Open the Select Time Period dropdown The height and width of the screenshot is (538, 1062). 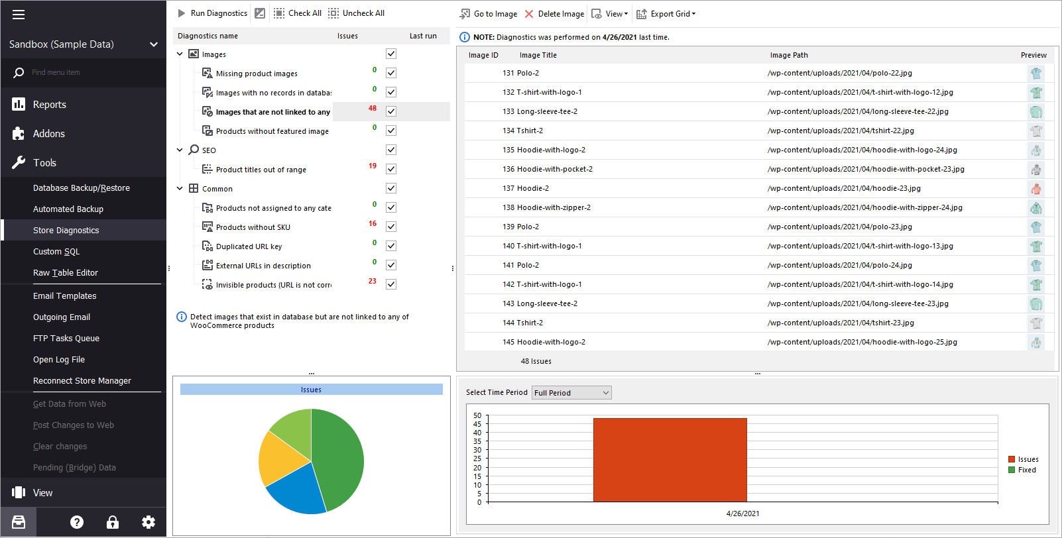[571, 393]
